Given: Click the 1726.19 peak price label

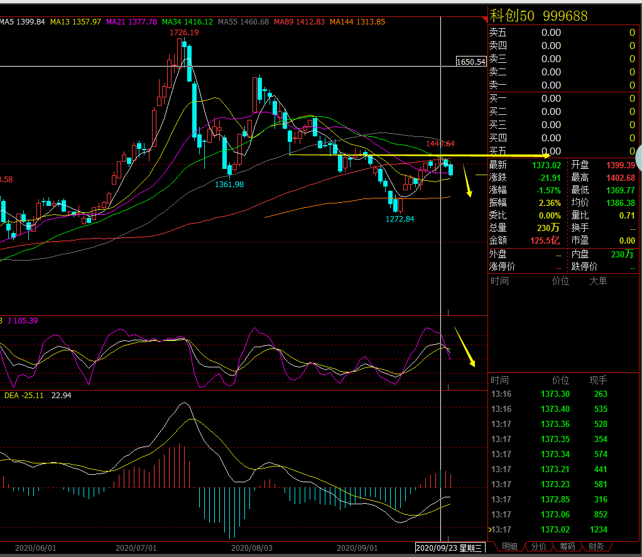Looking at the screenshot, I should [x=184, y=32].
